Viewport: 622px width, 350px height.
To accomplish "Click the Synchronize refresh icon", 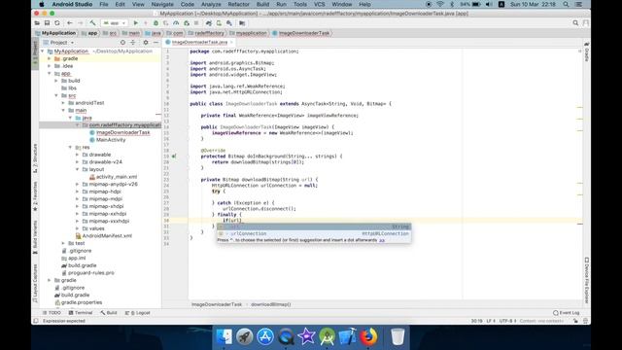I will click(57, 23).
